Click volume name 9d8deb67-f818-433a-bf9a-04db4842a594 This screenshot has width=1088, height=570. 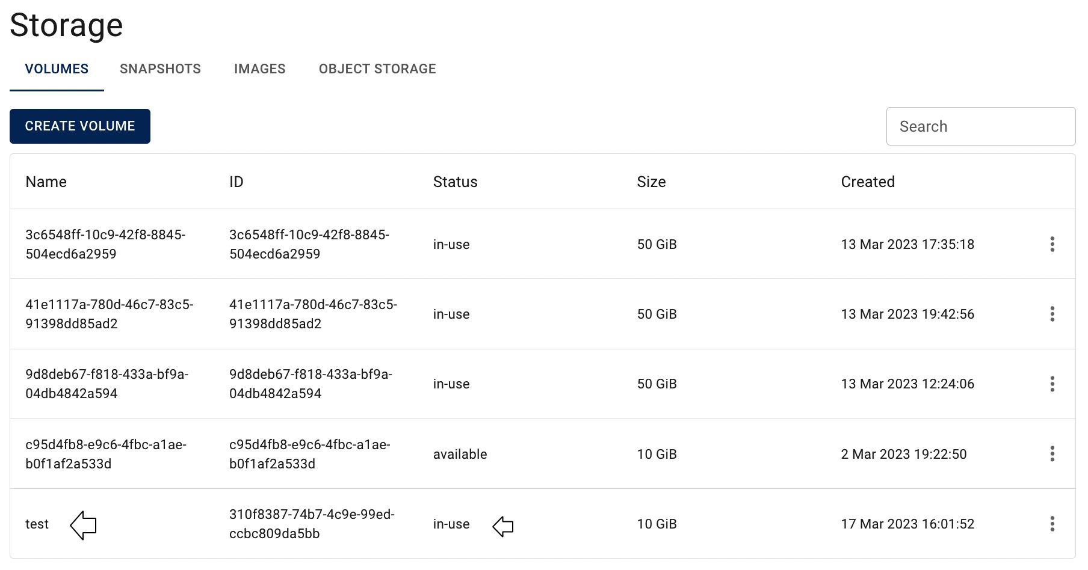click(x=107, y=384)
